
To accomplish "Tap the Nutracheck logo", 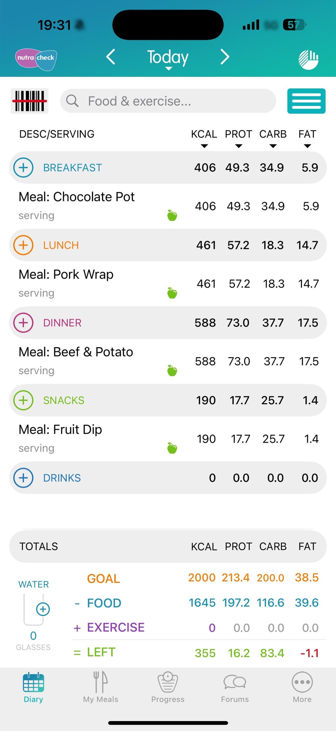I will (x=36, y=59).
